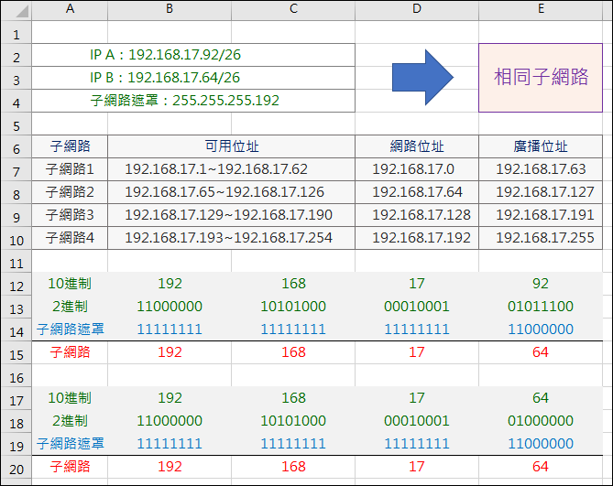The image size is (613, 486).
Task: Click the 網路位址 header cell
Action: tap(417, 146)
